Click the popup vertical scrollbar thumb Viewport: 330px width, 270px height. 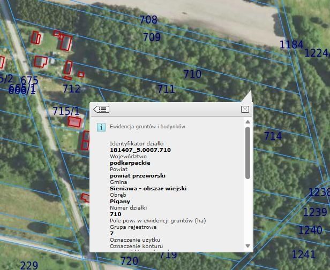click(247, 153)
